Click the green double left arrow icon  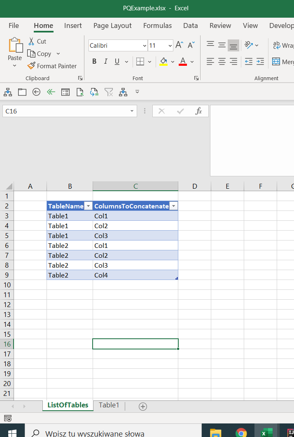pyautogui.click(x=51, y=92)
